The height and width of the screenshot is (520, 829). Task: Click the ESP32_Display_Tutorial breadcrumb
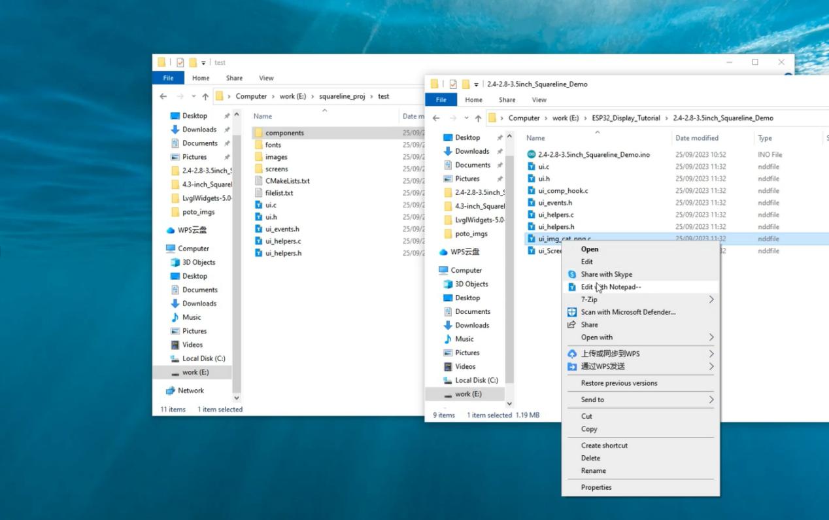tap(626, 118)
